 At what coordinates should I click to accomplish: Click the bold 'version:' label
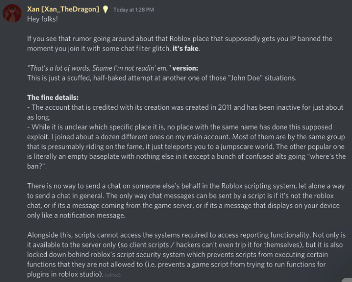coord(185,68)
